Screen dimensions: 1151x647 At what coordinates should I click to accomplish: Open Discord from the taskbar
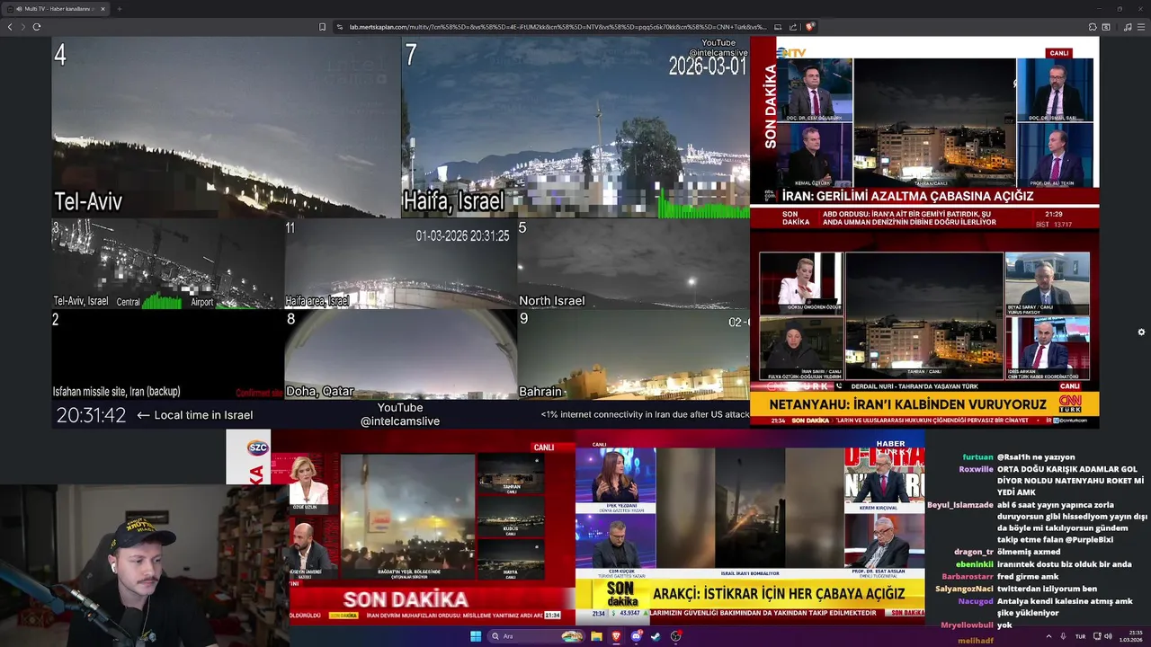pos(637,636)
